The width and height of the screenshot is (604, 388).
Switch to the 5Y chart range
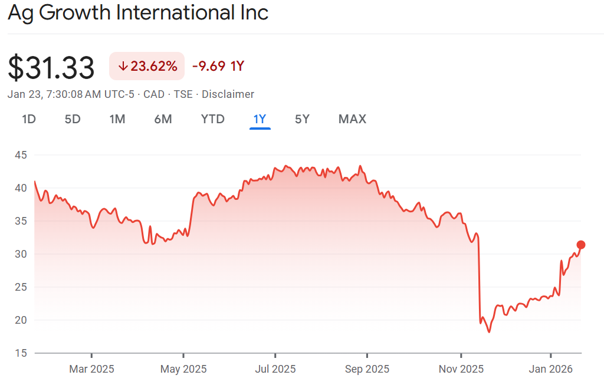[302, 119]
